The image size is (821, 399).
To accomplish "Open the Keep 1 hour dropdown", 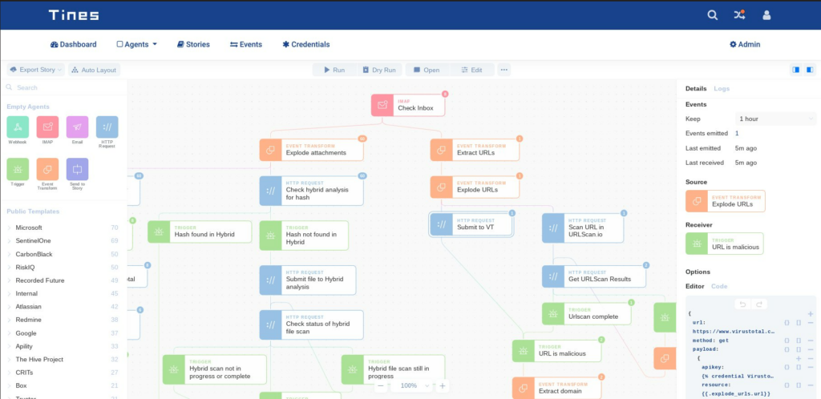I will point(775,119).
